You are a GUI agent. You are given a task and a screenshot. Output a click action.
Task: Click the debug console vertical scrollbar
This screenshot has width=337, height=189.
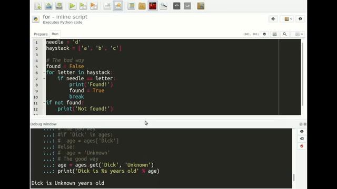coord(294,177)
